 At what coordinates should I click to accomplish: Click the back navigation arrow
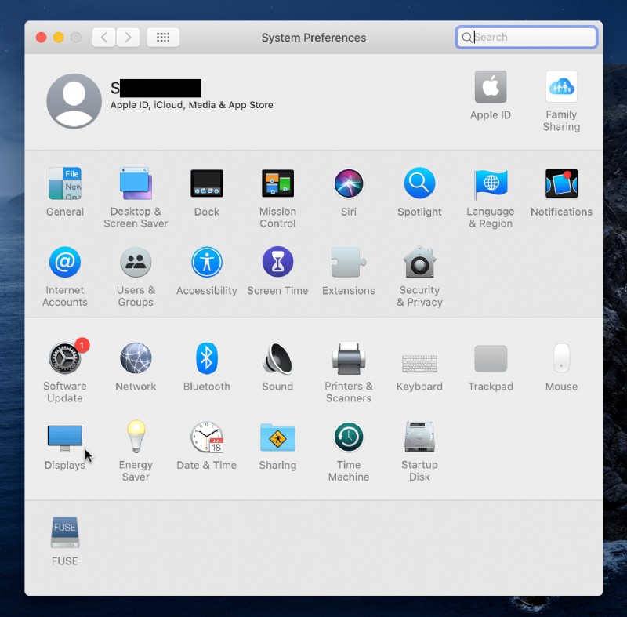[104, 37]
